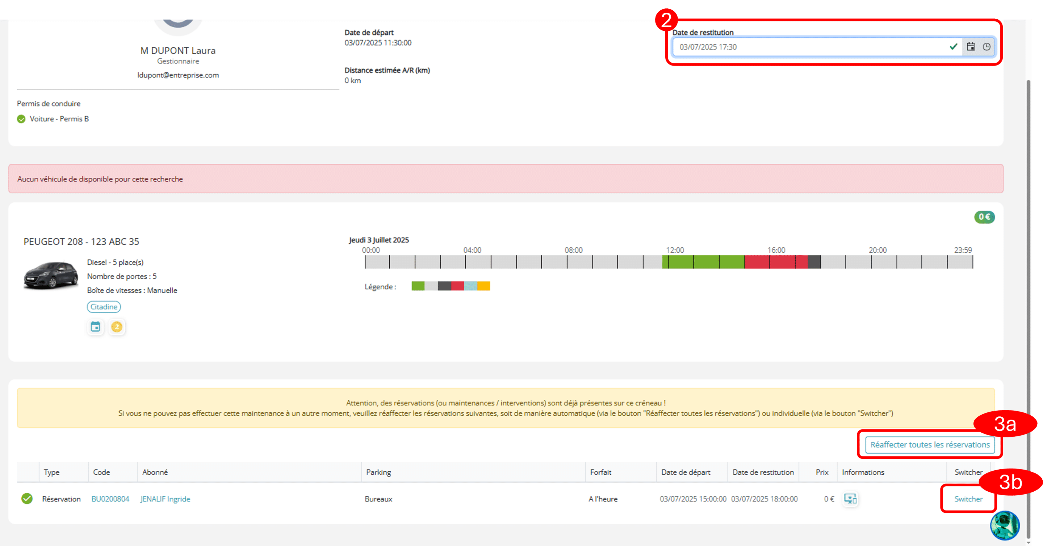Click the Réaffecter toutes les réservations button
The image size is (1043, 546).
930,444
